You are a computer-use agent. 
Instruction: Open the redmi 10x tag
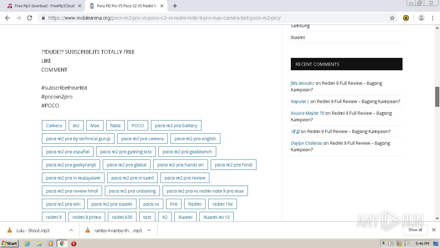[x=222, y=204]
